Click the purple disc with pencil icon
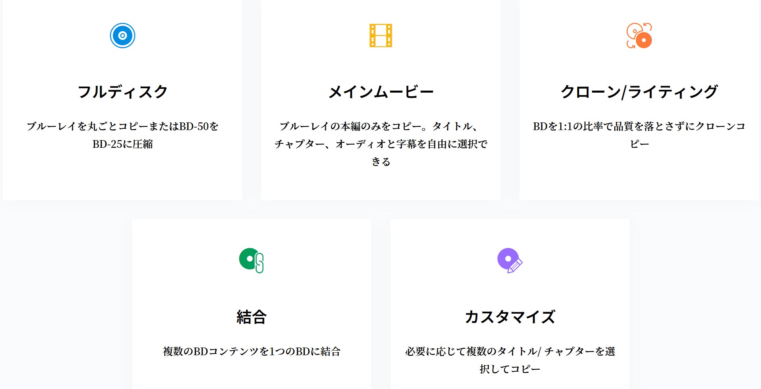The width and height of the screenshot is (761, 389). (510, 261)
